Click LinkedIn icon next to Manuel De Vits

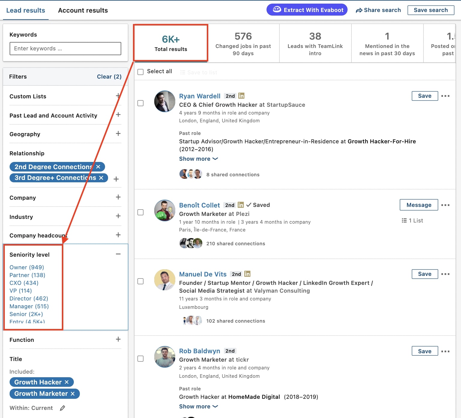click(247, 274)
